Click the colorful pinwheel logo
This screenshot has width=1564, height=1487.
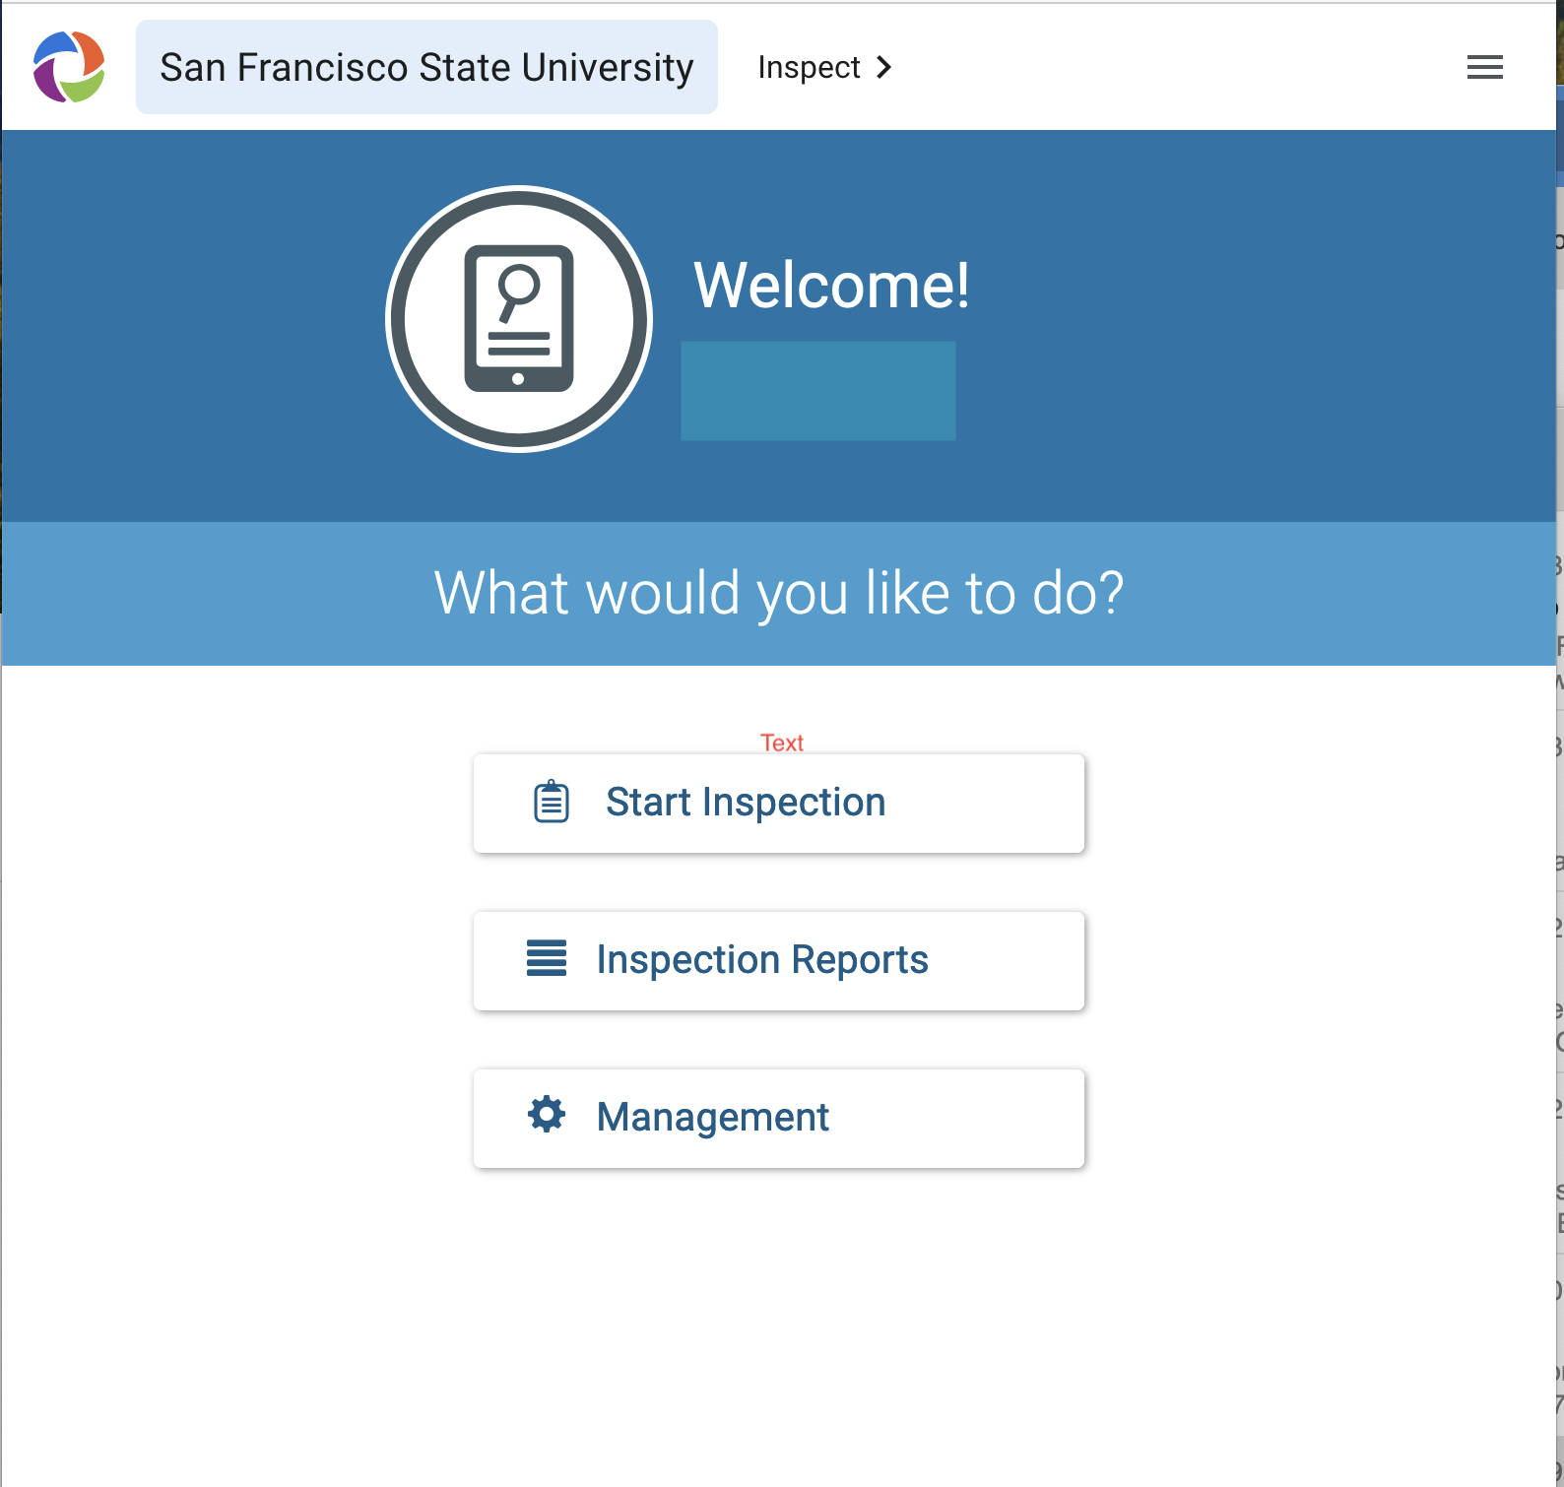69,67
